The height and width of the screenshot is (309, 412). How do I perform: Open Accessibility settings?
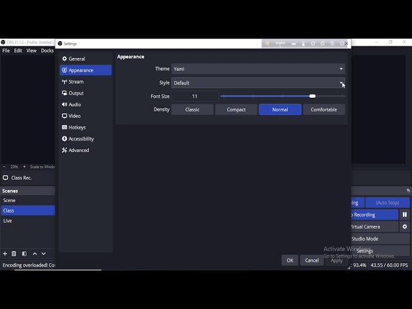tap(81, 139)
